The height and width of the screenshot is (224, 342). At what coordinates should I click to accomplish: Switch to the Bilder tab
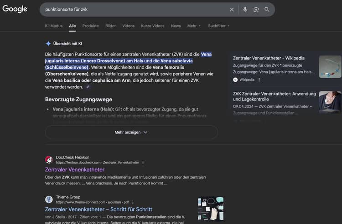[110, 26]
